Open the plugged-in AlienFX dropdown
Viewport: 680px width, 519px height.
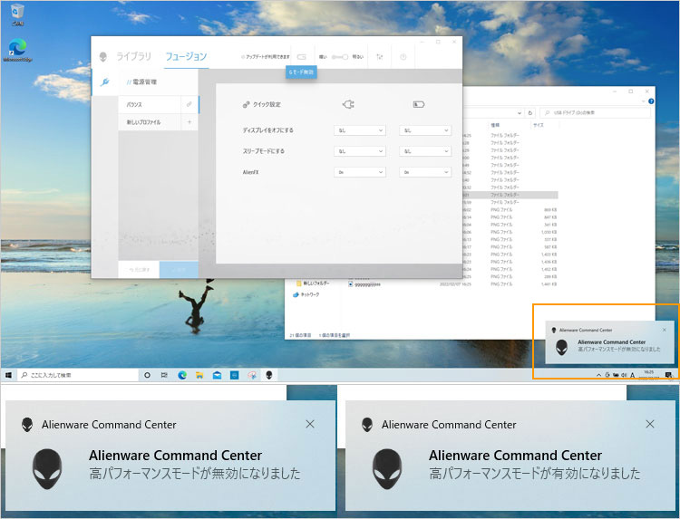coord(360,172)
